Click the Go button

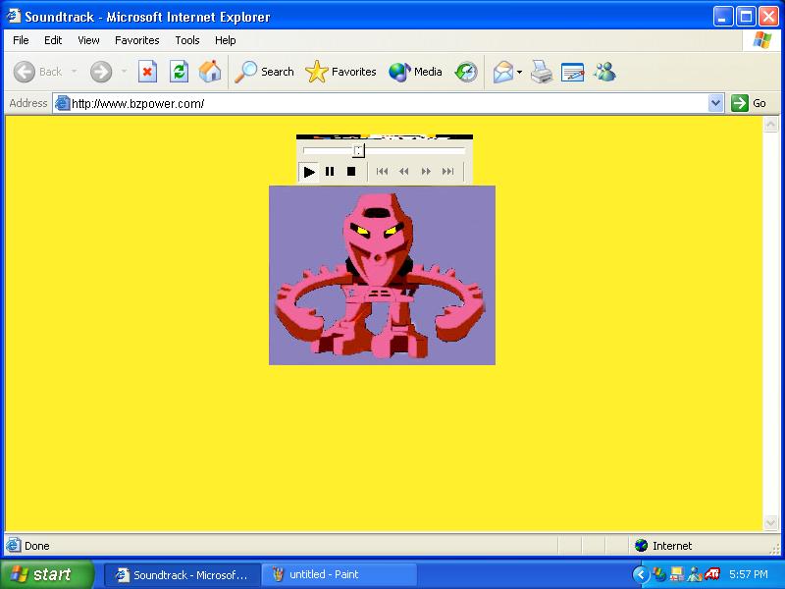pos(749,103)
